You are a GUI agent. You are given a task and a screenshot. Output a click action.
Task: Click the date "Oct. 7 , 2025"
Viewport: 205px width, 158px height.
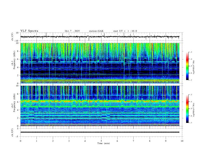(x=72, y=31)
